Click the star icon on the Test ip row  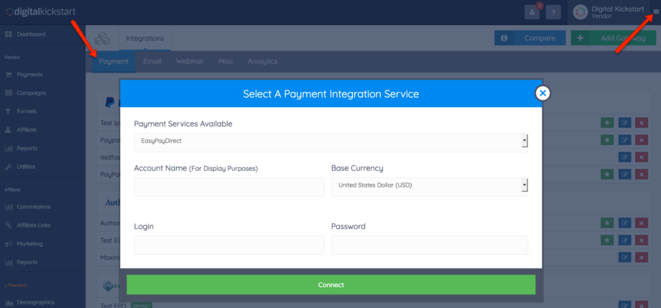point(607,123)
